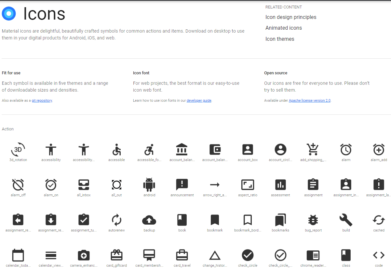This screenshot has height=268, width=391.
Task: Open the Animated icons link
Action: click(x=284, y=28)
